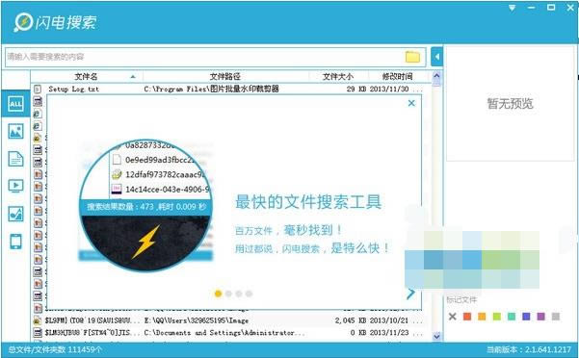The image size is (579, 358).
Task: Select the ALL files category icon
Action: (x=15, y=104)
